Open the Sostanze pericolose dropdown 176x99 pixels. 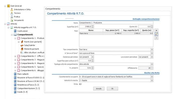pos(93,57)
